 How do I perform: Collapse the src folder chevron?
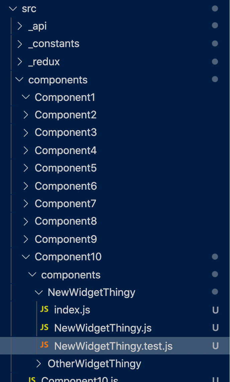coord(13,9)
